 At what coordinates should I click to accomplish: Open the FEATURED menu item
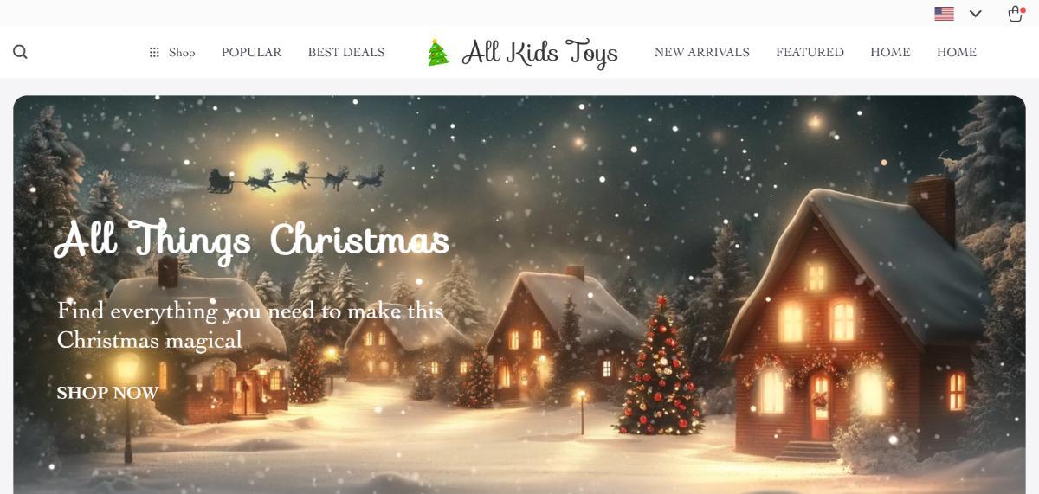tap(810, 52)
